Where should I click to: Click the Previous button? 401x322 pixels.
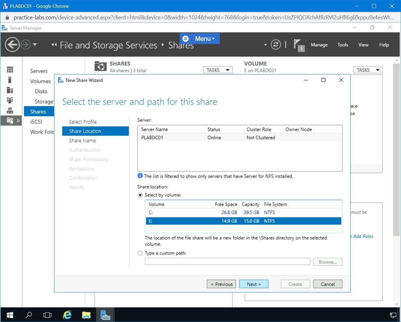(221, 284)
